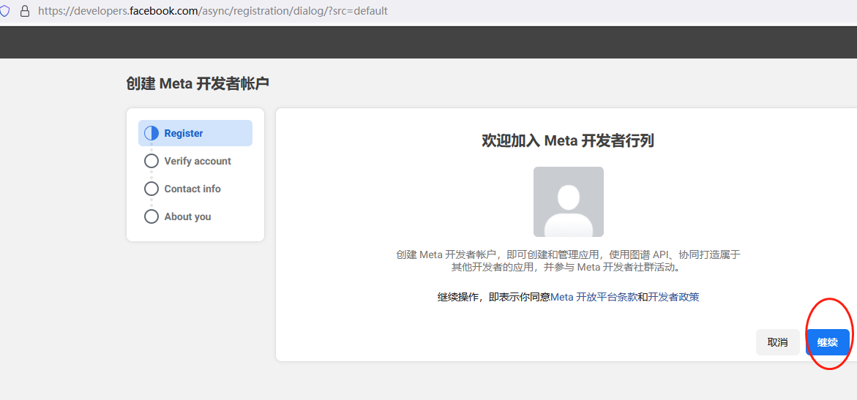857x400 pixels.
Task: Select the Register step
Action: coord(195,133)
